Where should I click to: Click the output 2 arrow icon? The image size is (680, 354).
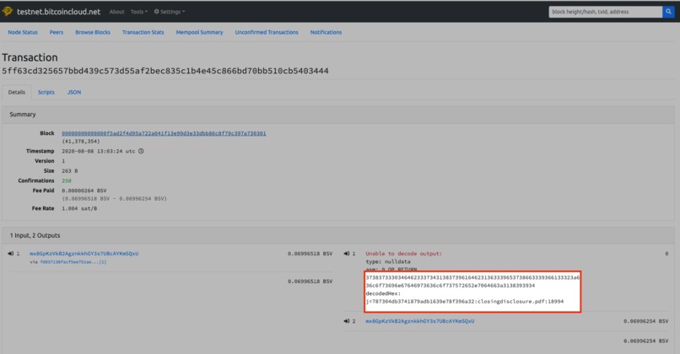(x=347, y=321)
